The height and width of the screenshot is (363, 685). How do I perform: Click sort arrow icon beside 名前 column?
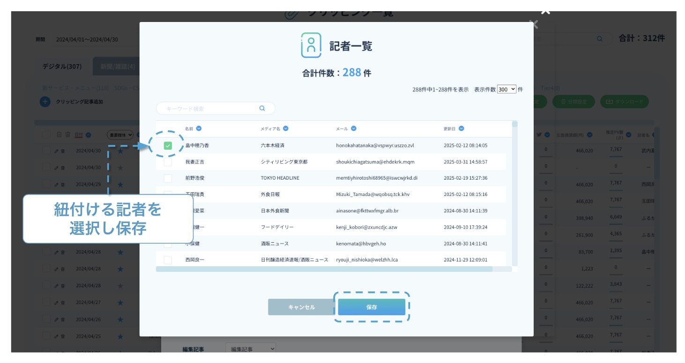(199, 129)
